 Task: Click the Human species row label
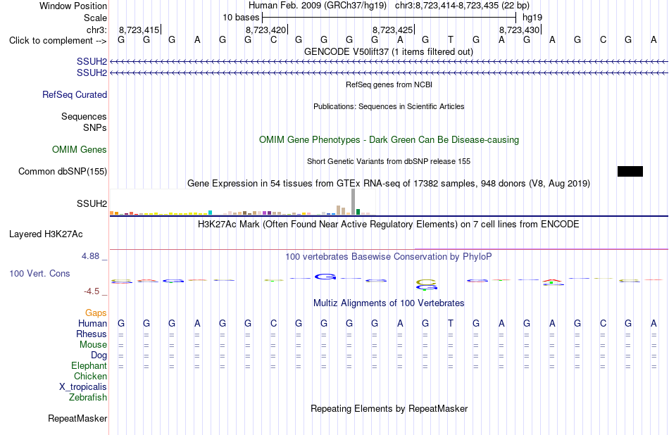click(x=92, y=323)
